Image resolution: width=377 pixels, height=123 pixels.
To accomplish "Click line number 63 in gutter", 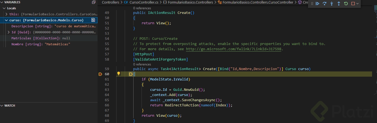I will click(107, 90).
